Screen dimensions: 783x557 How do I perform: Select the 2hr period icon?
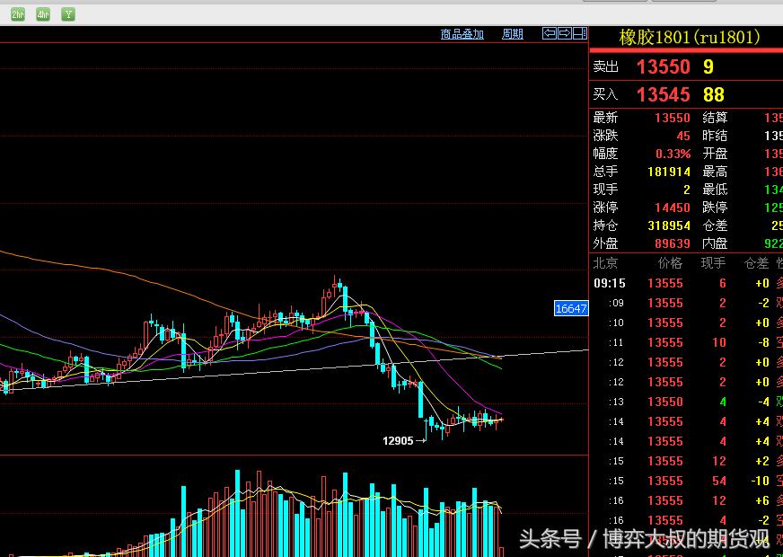(18, 14)
